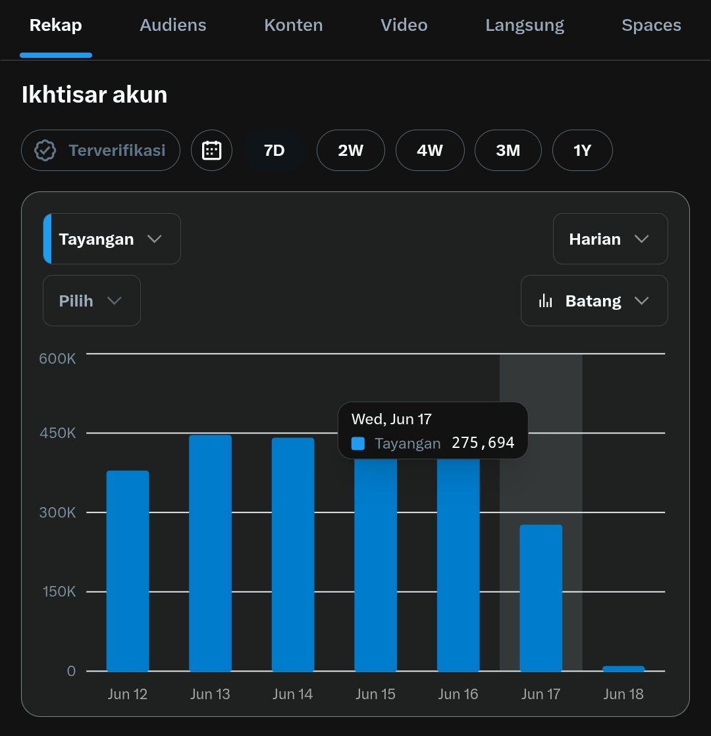
Task: Open the Langsung tab
Action: [x=525, y=26]
